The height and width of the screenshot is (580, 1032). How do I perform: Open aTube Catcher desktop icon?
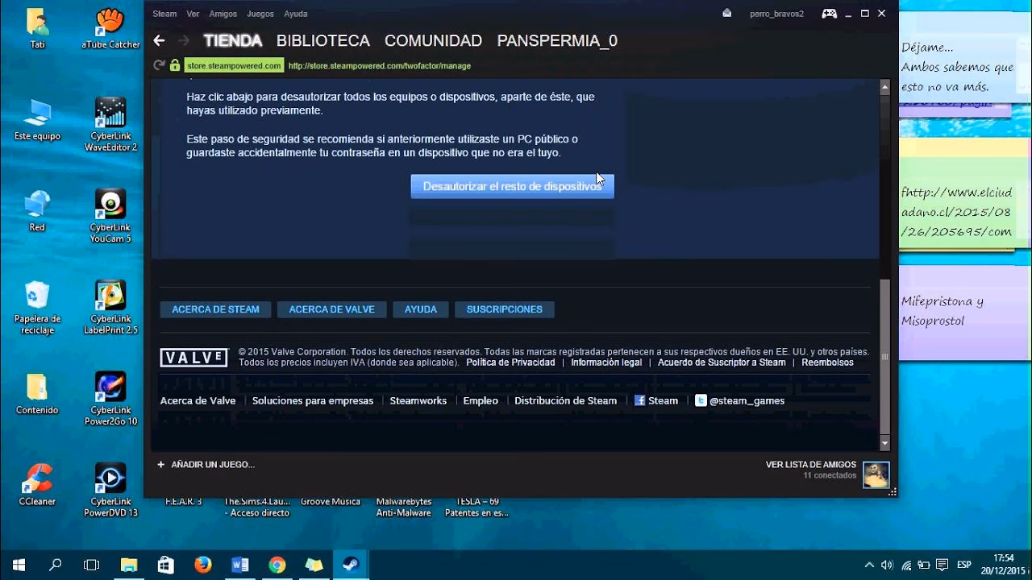pos(110,28)
